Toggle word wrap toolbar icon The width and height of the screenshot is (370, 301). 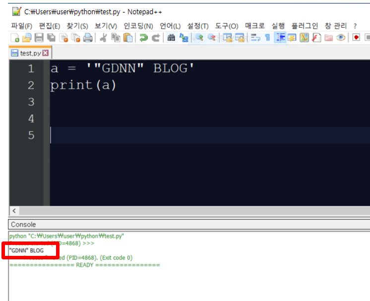tap(255, 38)
